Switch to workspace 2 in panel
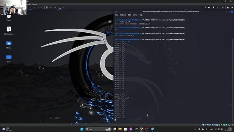The width and height of the screenshot is (234, 132). click(x=34, y=7)
